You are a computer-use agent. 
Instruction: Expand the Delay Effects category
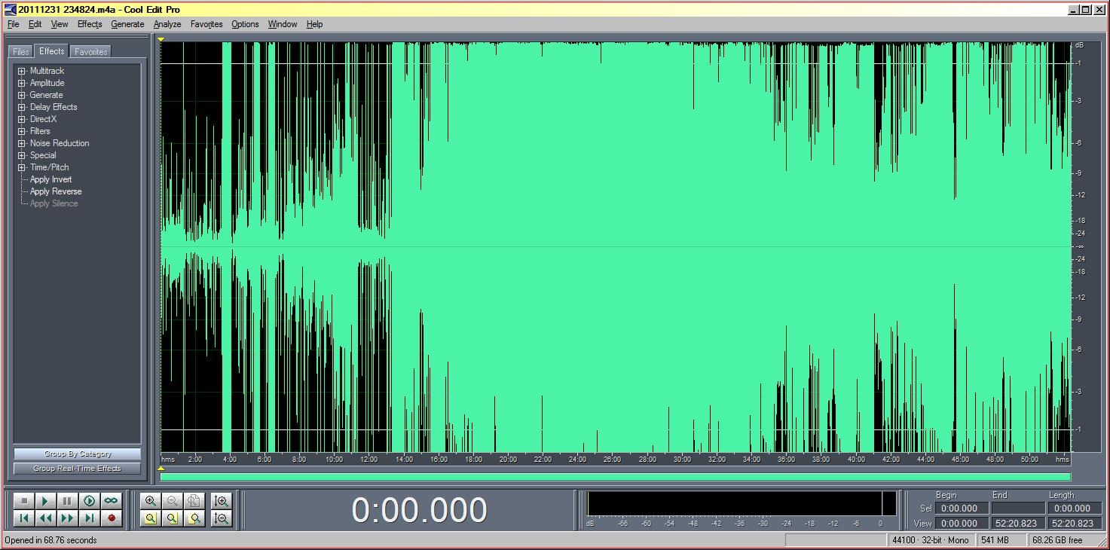pyautogui.click(x=22, y=108)
